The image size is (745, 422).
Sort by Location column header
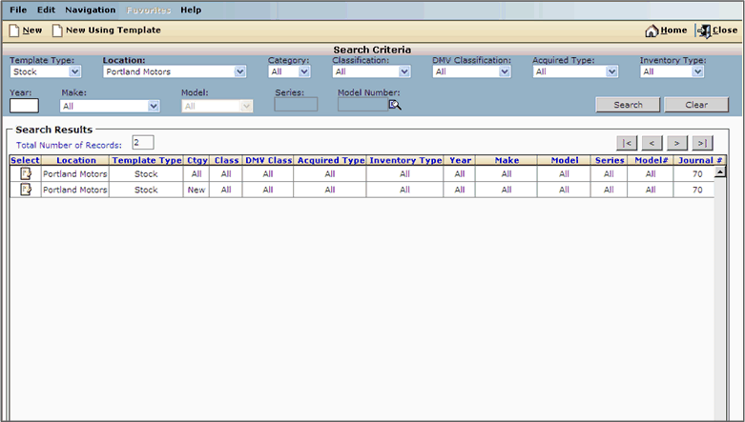76,160
